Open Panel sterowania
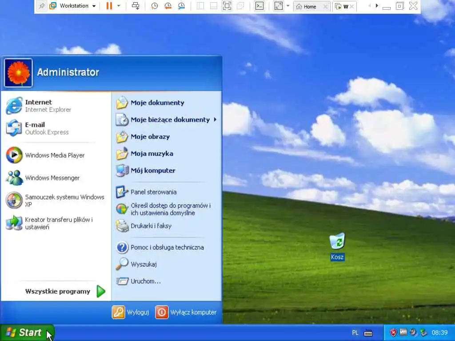 pos(167,192)
